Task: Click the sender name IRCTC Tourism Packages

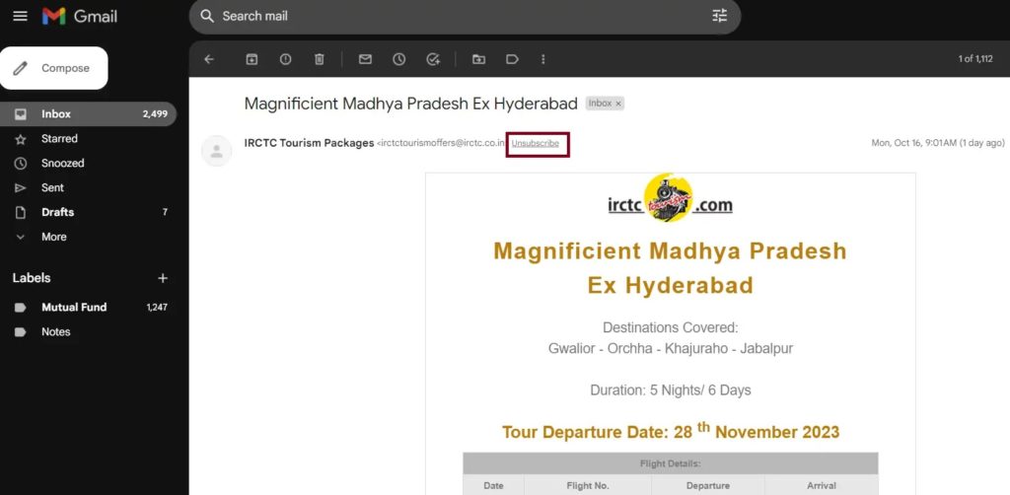Action: pyautogui.click(x=309, y=143)
